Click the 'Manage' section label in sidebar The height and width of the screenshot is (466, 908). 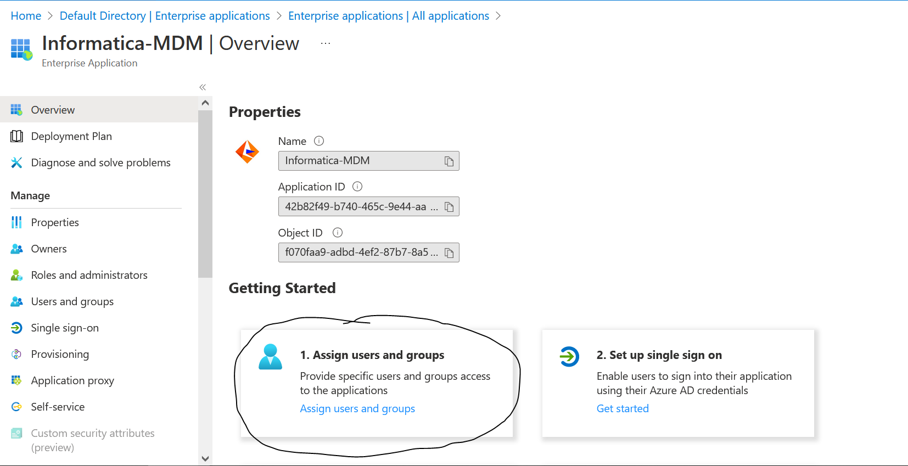(x=30, y=196)
